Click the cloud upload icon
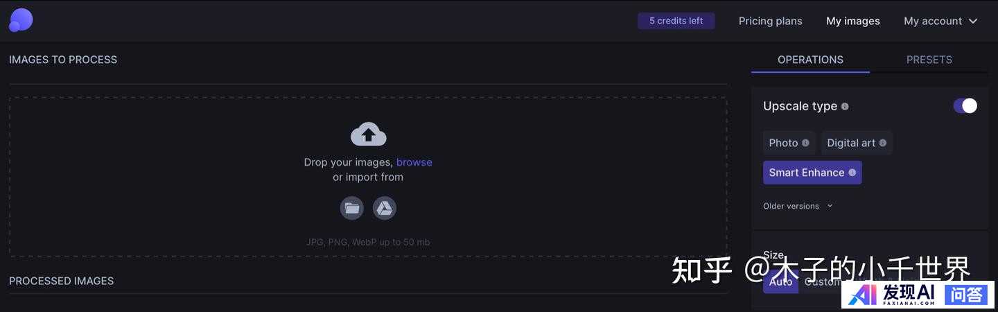Viewport: 998px width, 312px height. click(x=368, y=134)
